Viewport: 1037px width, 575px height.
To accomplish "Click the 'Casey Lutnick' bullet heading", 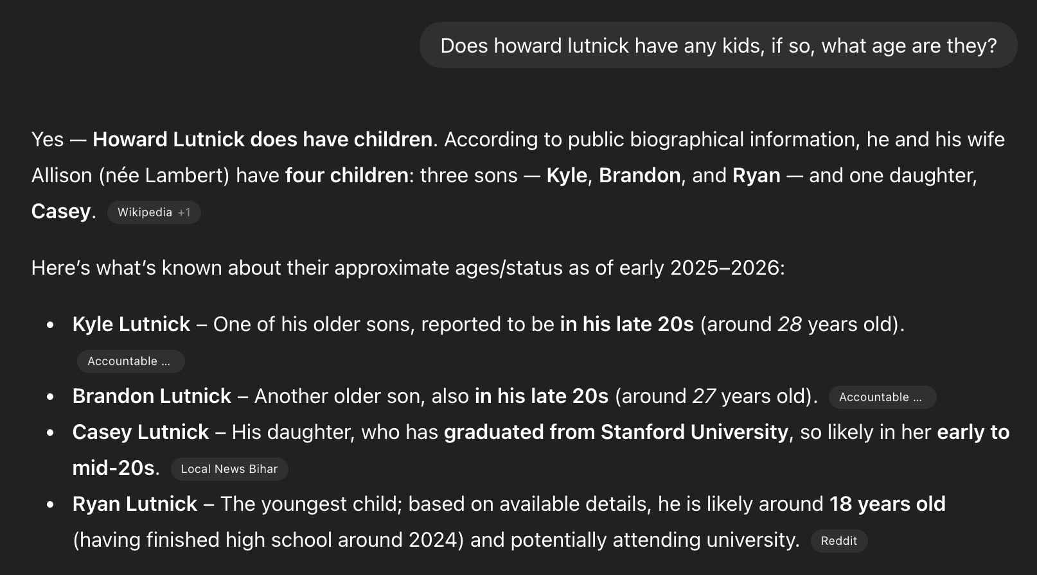I will (140, 432).
